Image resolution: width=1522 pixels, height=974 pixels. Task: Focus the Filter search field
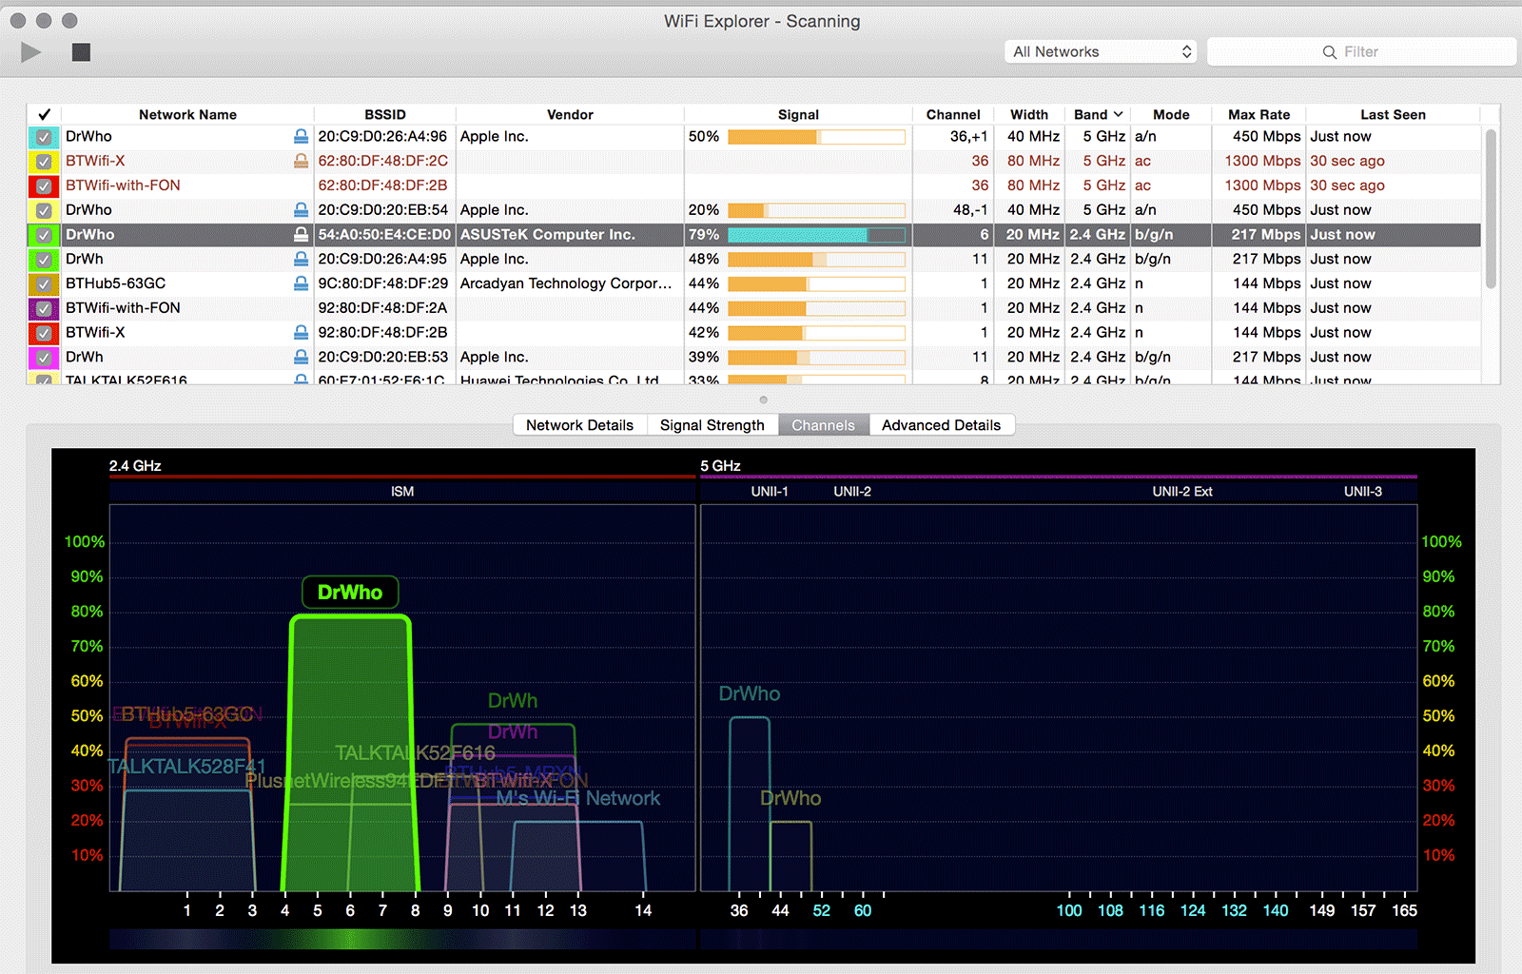pos(1361,51)
